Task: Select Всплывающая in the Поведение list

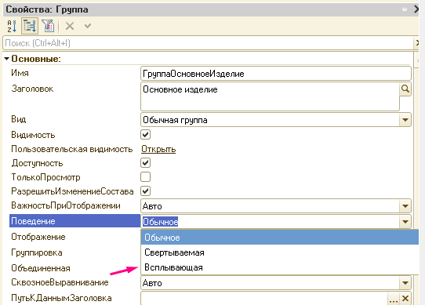Action: tap(280, 267)
